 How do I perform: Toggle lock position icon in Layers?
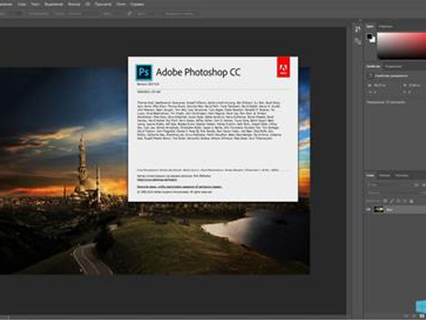tap(398, 201)
